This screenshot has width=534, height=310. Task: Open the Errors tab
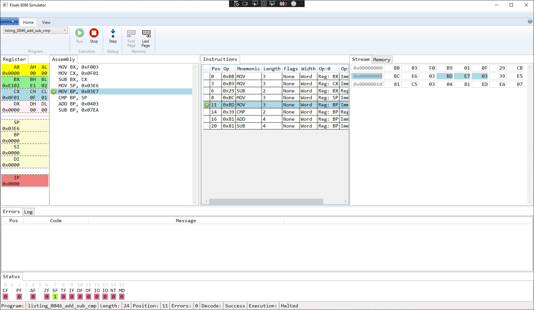(11, 211)
